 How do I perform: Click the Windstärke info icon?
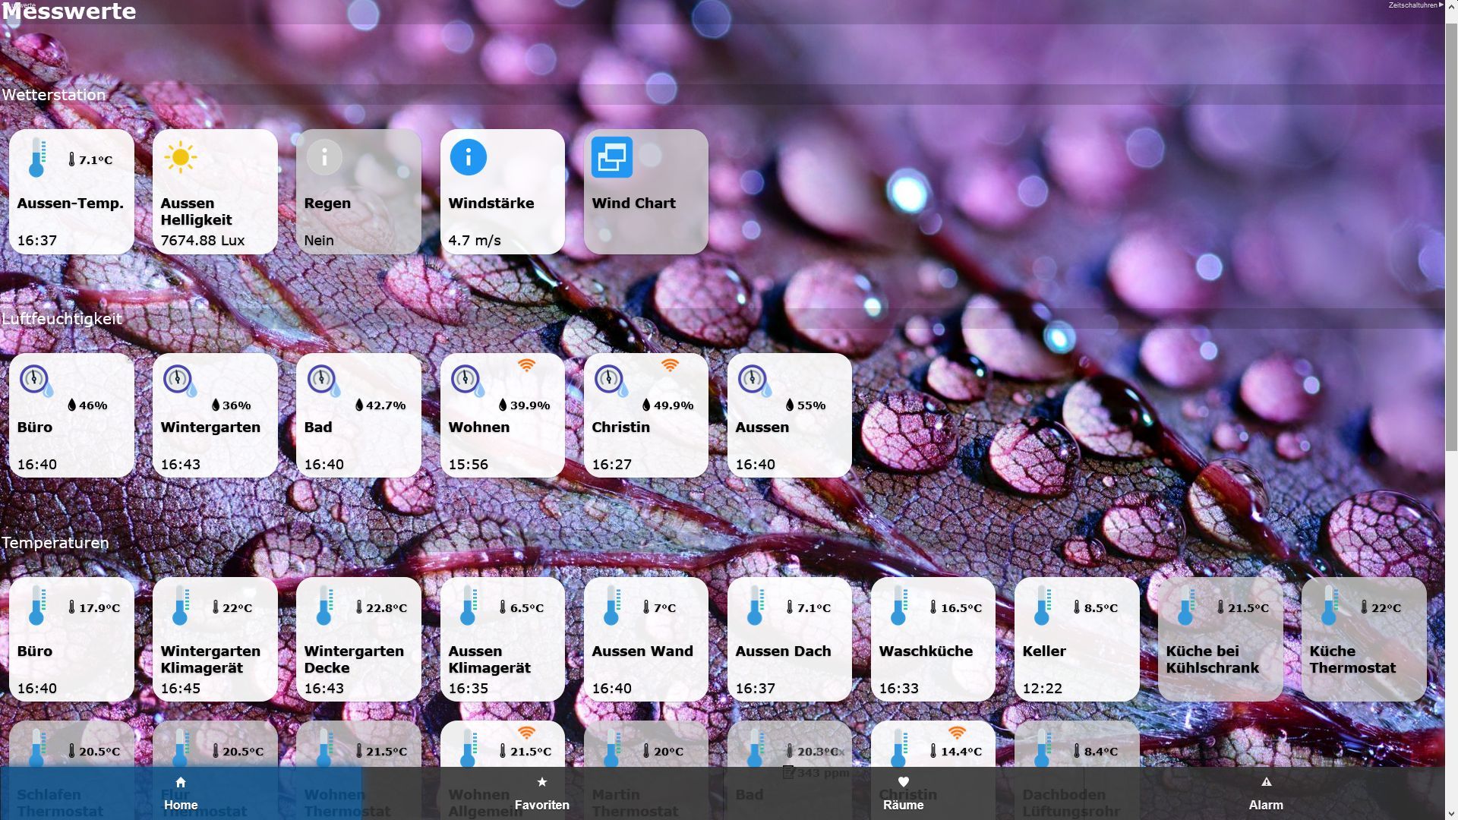468,157
